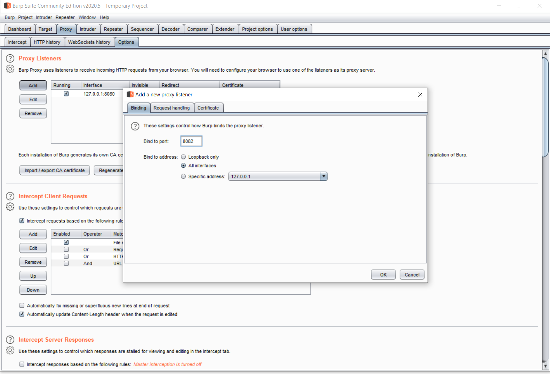Switch to Certificate tab in dialog

208,108
